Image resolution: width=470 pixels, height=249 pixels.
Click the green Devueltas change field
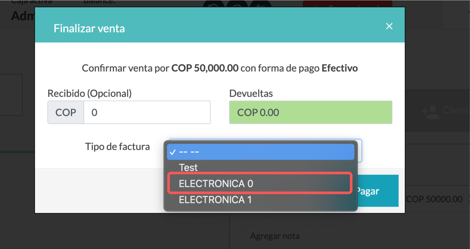coord(310,112)
